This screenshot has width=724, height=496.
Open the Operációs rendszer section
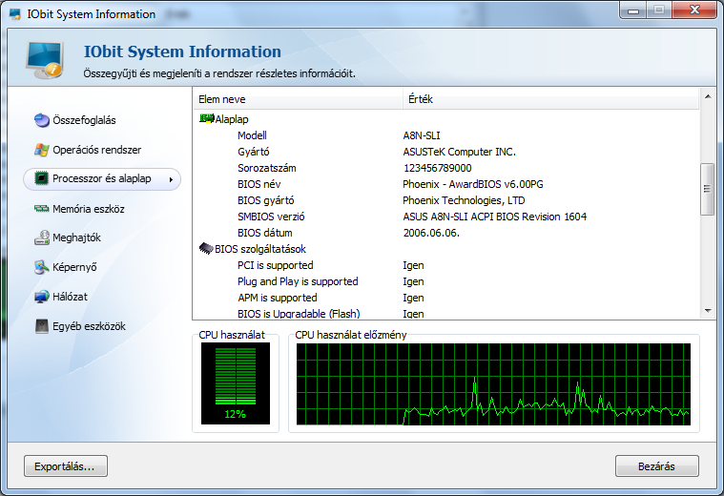click(x=88, y=150)
